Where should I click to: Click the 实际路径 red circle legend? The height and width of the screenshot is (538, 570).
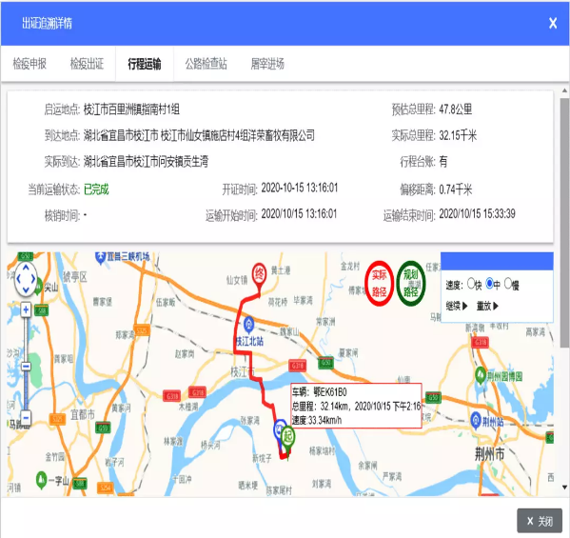[x=379, y=284]
